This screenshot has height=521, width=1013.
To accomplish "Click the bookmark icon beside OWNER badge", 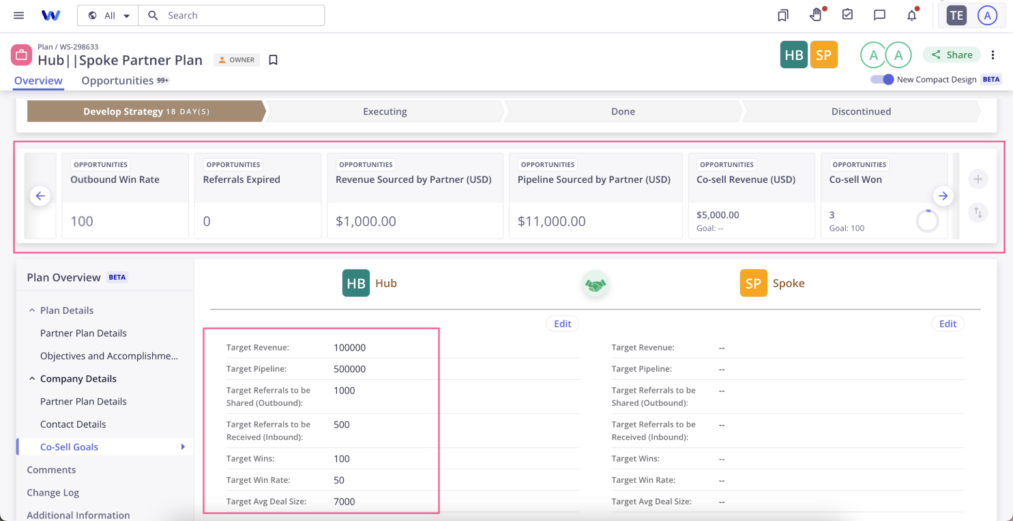I will 273,60.
